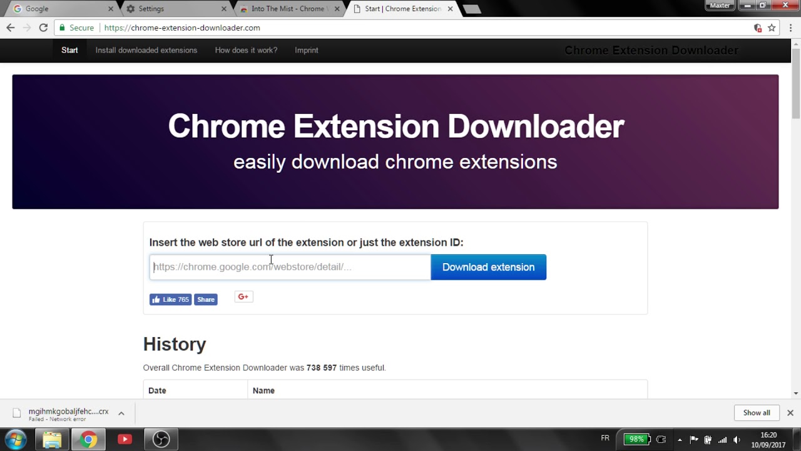Click the Chrome Extension Downloader banner title

[x=396, y=126]
